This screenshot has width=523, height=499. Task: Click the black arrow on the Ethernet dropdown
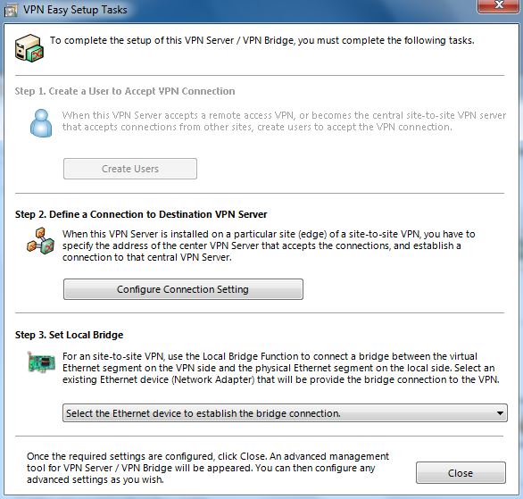500,413
